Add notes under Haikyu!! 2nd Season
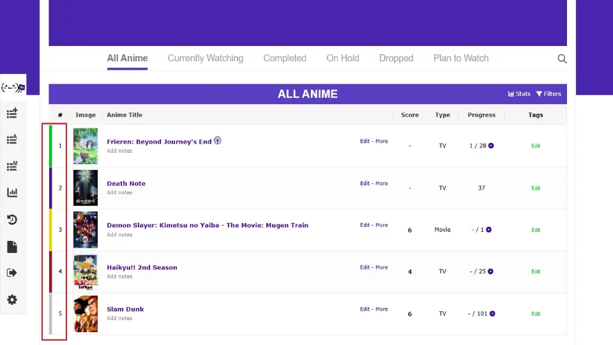This screenshot has height=345, width=613. point(119,277)
